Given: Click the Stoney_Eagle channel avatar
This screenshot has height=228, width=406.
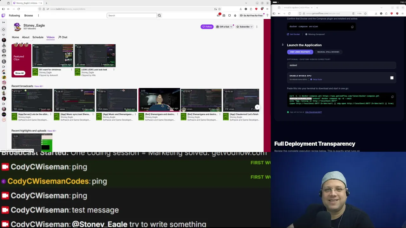Looking at the screenshot, I should [x=17, y=27].
